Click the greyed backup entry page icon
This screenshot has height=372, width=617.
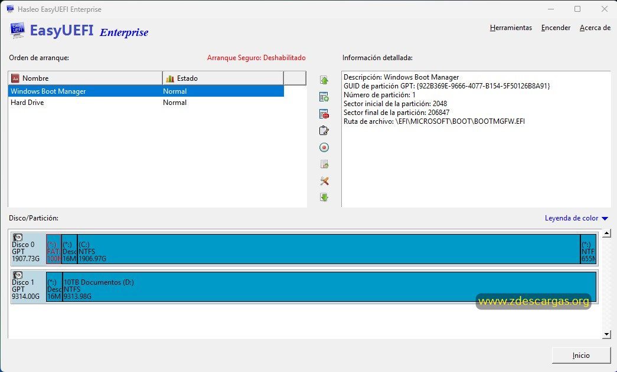pyautogui.click(x=324, y=164)
